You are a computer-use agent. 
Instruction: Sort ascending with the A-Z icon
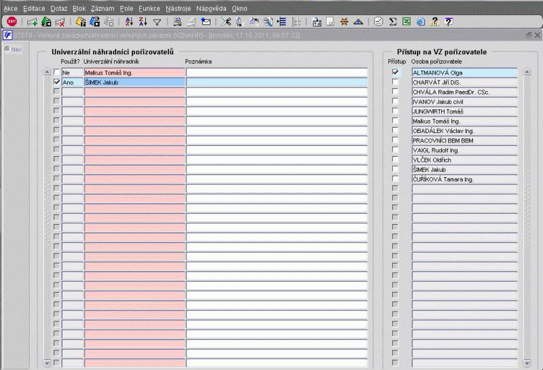(x=130, y=22)
